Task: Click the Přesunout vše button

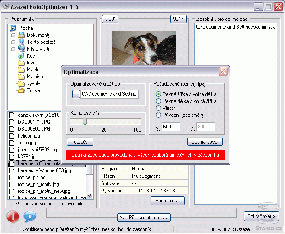Action: (x=144, y=218)
